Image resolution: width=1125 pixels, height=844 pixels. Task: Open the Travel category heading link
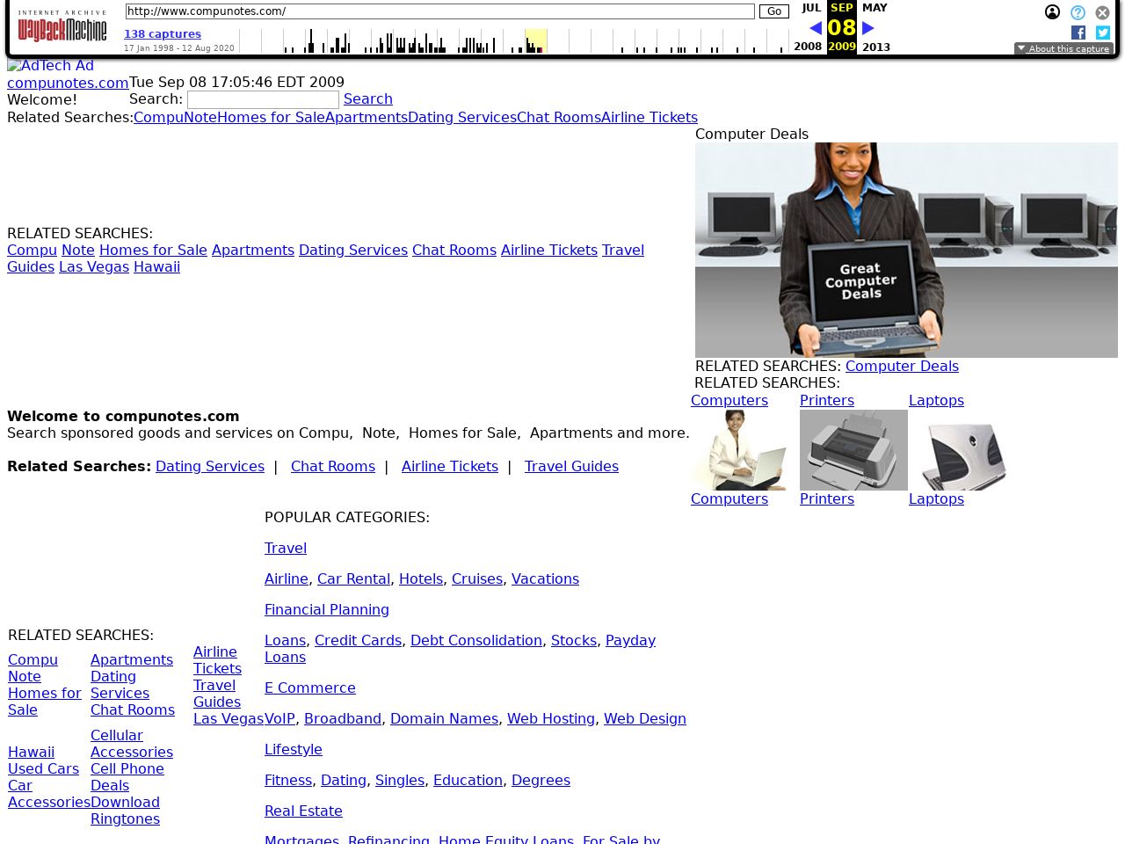pyautogui.click(x=286, y=549)
